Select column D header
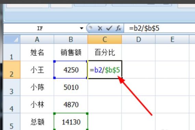The height and width of the screenshot is (130, 195). pyautogui.click(x=139, y=39)
